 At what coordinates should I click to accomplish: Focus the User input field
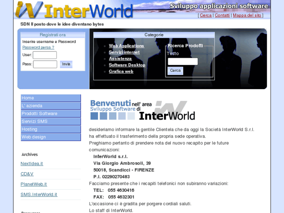pyautogui.click(x=45, y=55)
